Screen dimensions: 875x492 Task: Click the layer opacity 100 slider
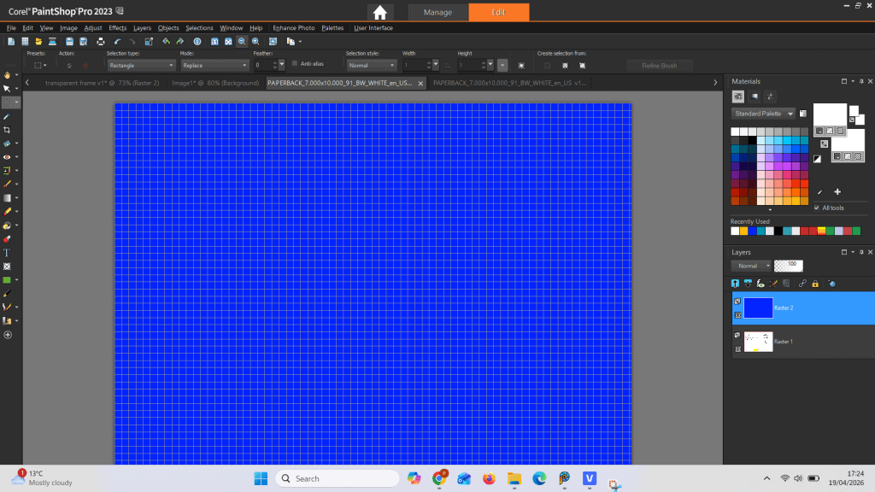pos(789,266)
